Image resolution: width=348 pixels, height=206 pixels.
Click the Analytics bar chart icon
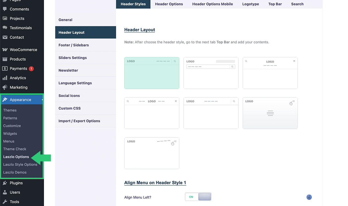[5, 78]
